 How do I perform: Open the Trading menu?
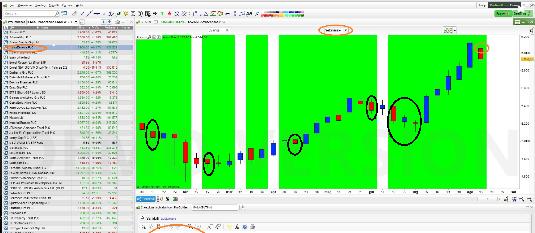(x=41, y=5)
